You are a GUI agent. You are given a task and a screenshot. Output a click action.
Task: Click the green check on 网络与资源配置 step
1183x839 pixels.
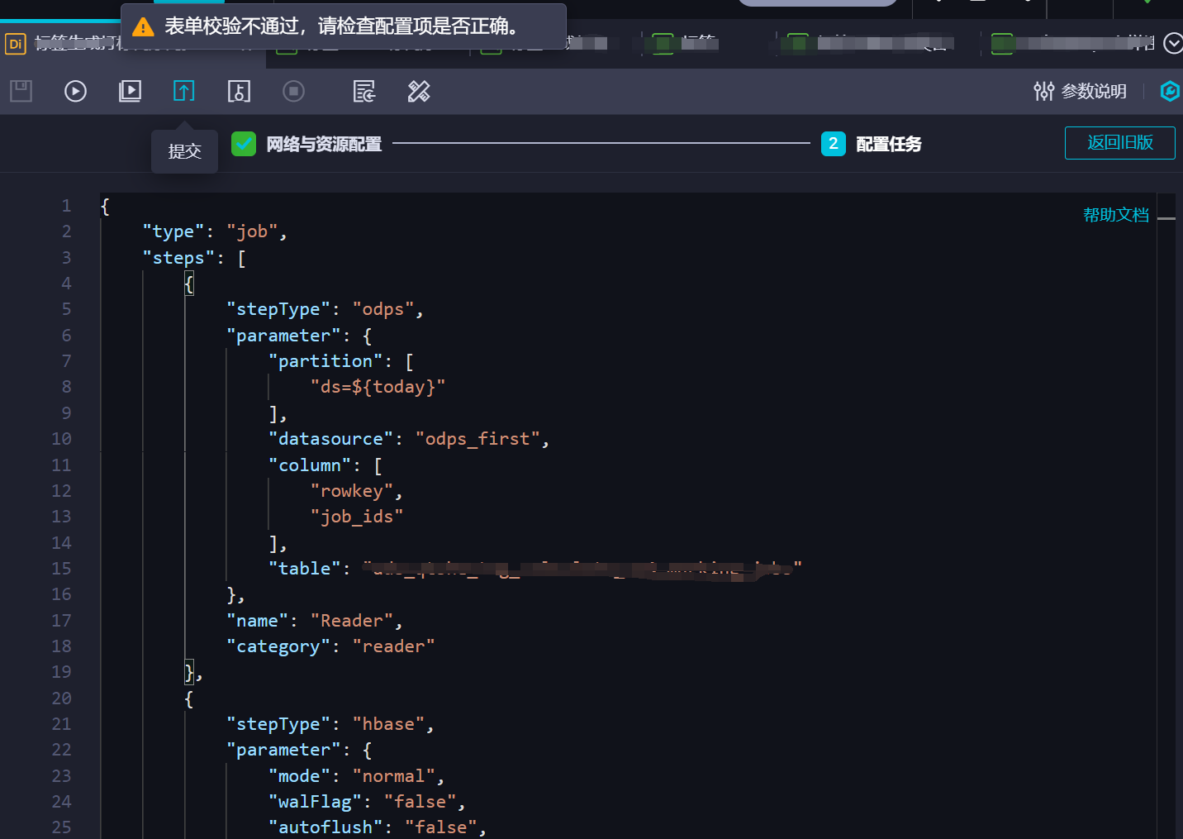click(244, 144)
